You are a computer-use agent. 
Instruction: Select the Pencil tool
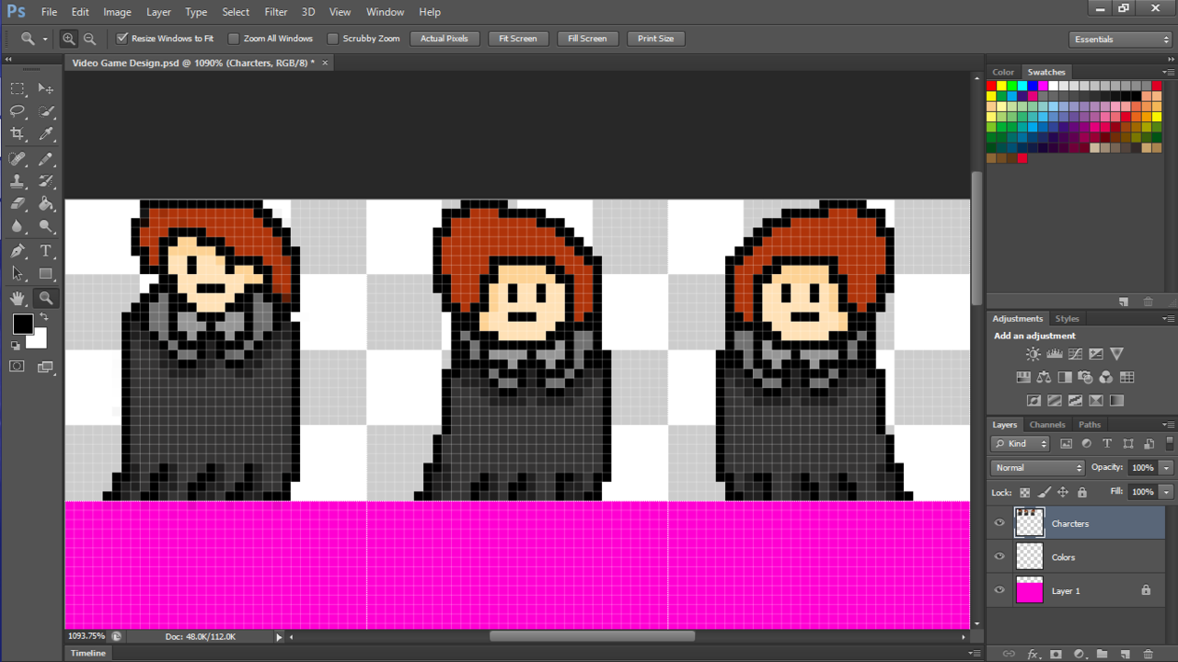(46, 158)
